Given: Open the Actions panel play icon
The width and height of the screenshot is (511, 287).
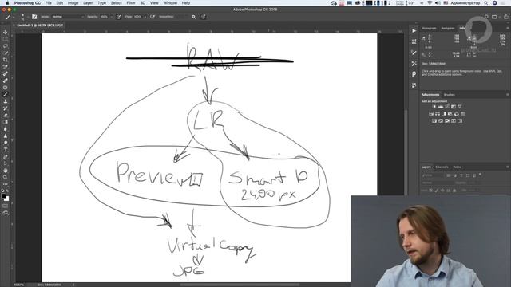Looking at the screenshot, I should tap(414, 31).
